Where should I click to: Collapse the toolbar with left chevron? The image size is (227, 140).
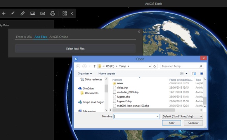pyautogui.click(x=72, y=13)
